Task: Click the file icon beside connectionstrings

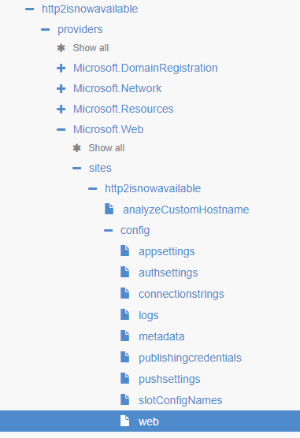Action: click(x=124, y=293)
